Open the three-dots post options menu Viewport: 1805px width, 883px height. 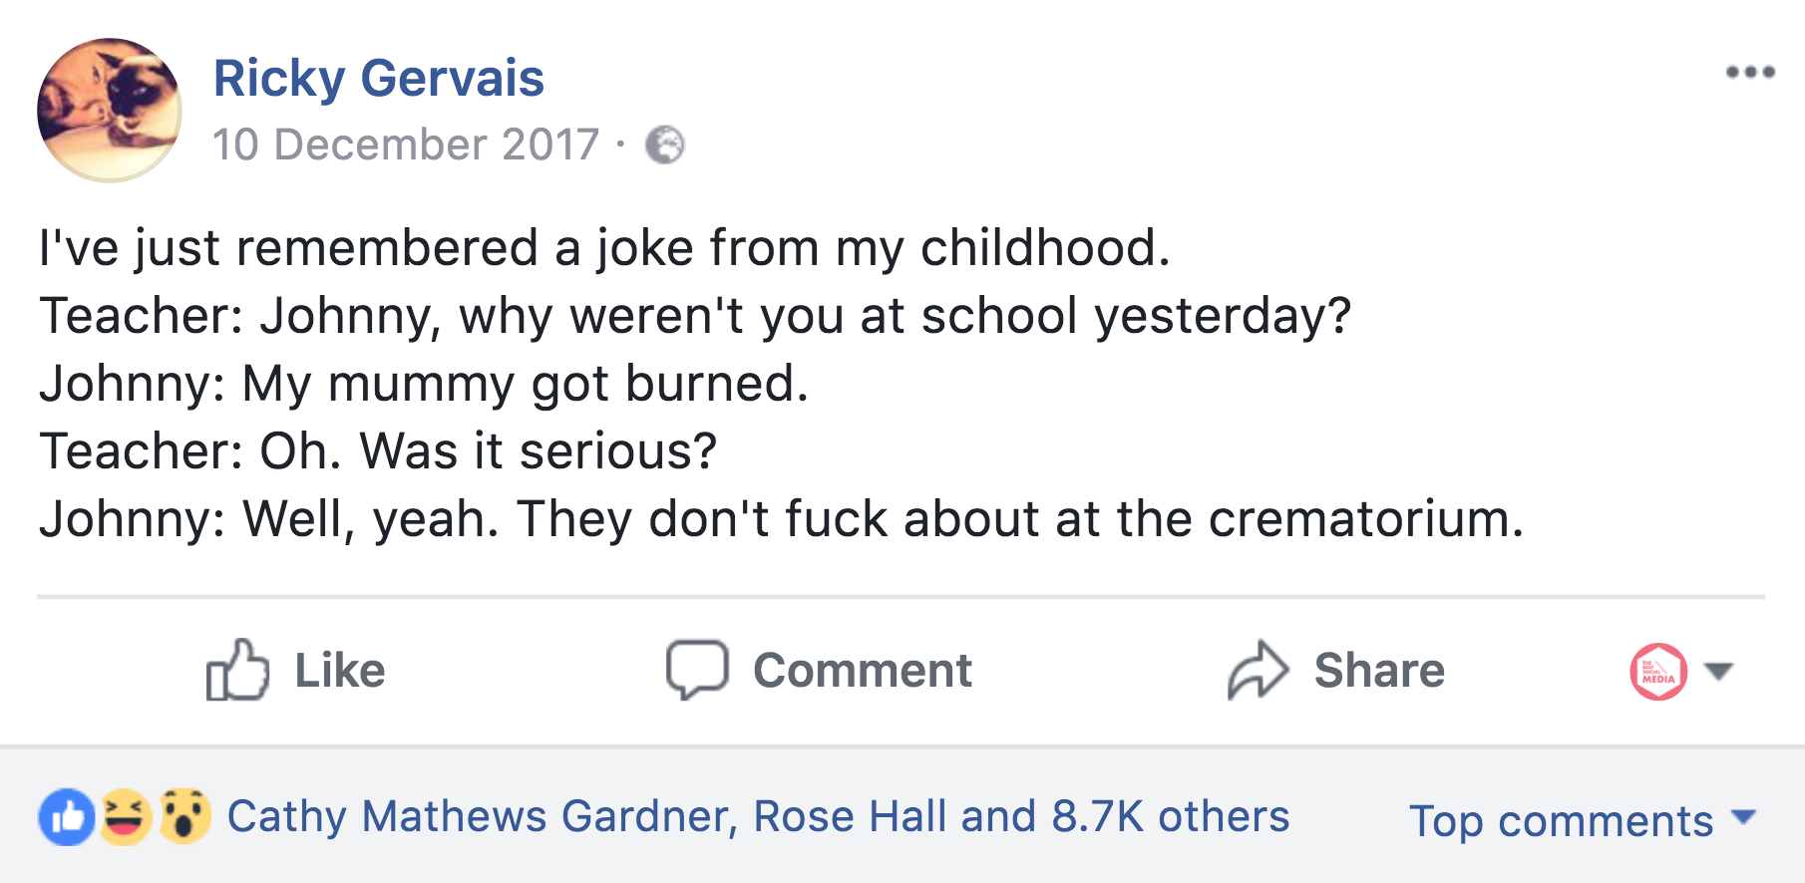pyautogui.click(x=1750, y=72)
